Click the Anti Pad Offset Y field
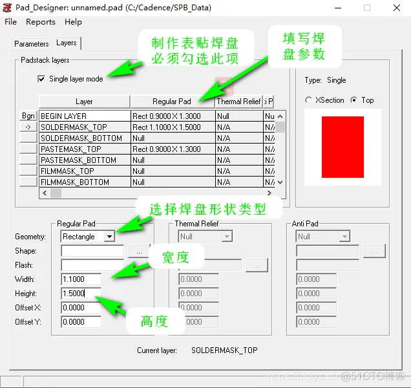Image resolution: width=411 pixels, height=388 pixels. point(317,321)
